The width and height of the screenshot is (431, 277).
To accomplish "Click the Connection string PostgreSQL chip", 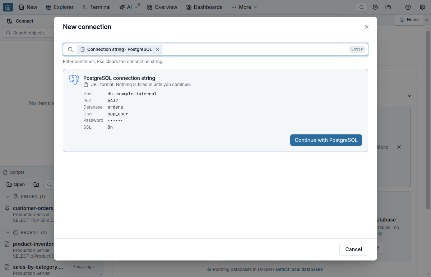I will (x=119, y=49).
